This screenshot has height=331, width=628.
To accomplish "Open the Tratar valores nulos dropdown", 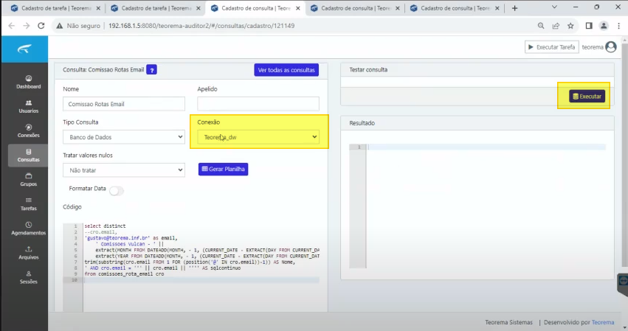I will [124, 170].
